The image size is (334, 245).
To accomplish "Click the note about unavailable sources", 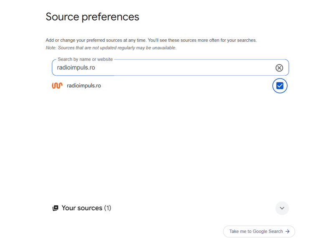I will click(x=111, y=48).
